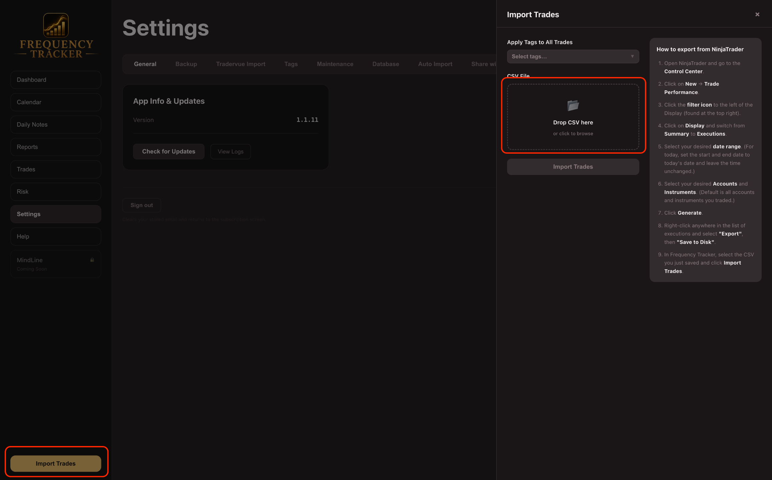Click the Version label

(143, 120)
